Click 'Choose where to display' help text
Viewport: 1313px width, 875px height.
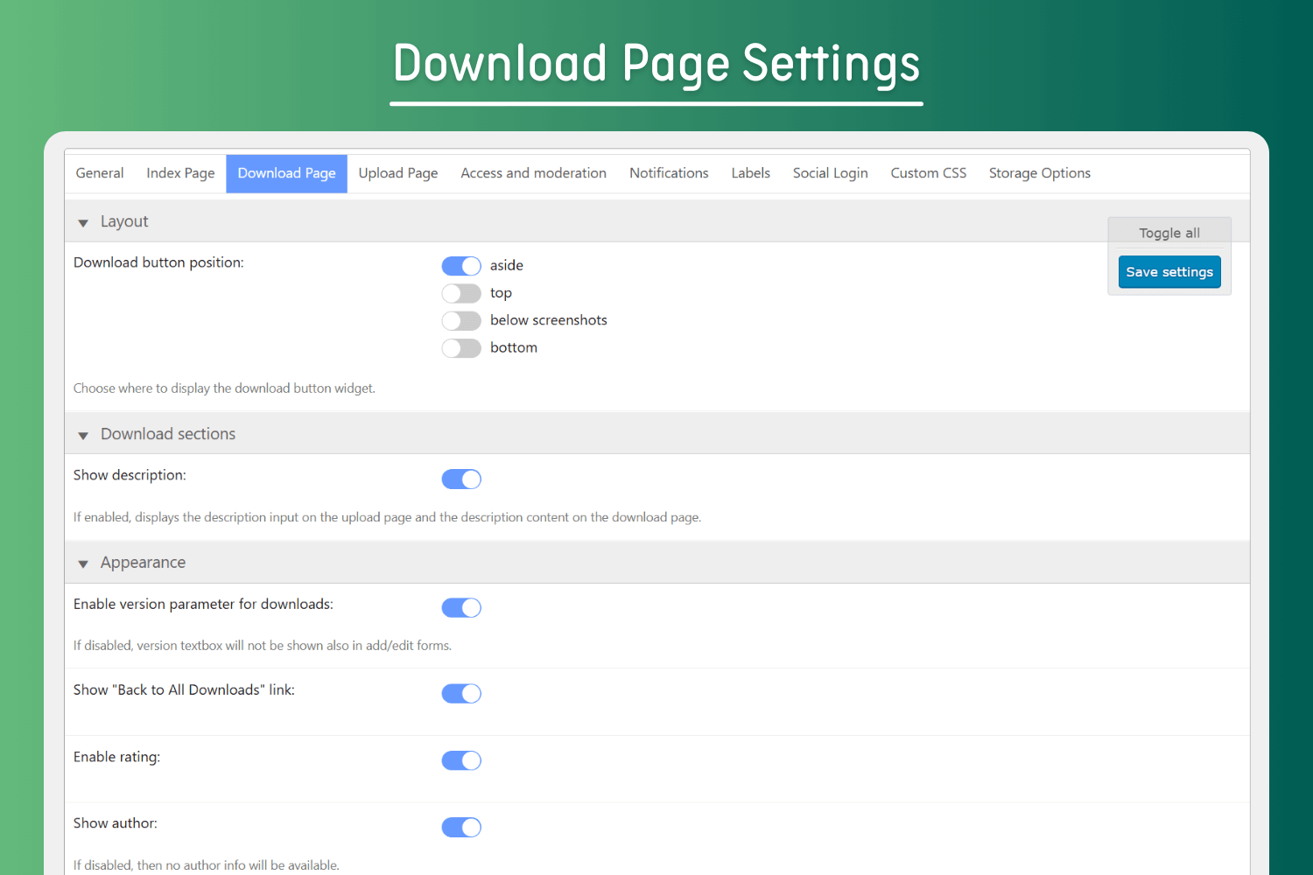[224, 388]
